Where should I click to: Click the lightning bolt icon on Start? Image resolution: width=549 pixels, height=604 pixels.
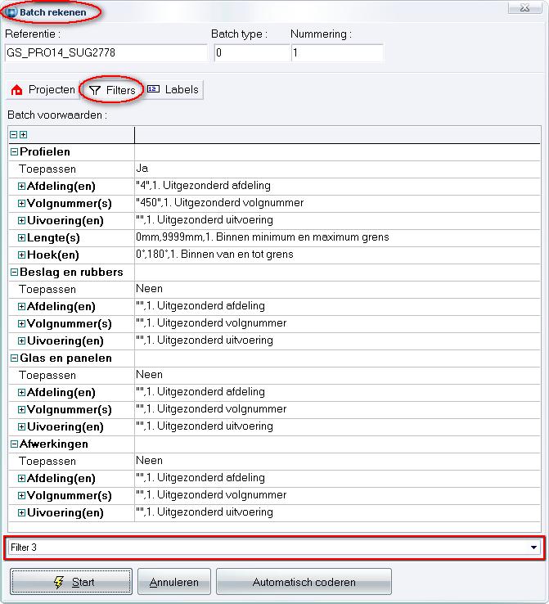coord(59,582)
